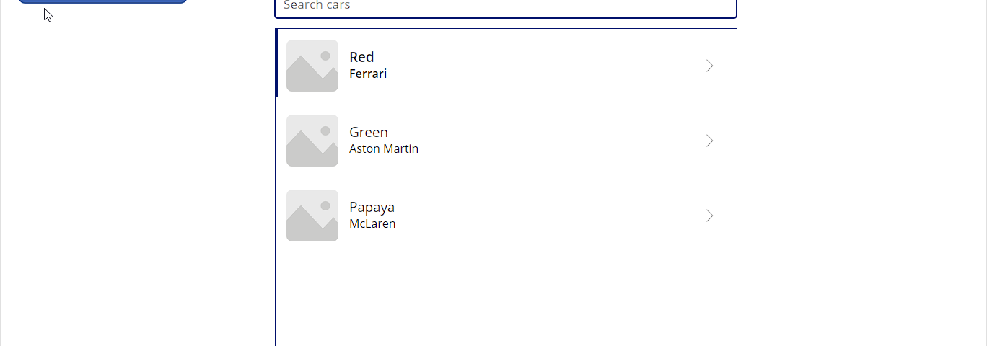
Task: Select the "McLaren" subtitle text
Action: [x=372, y=223]
